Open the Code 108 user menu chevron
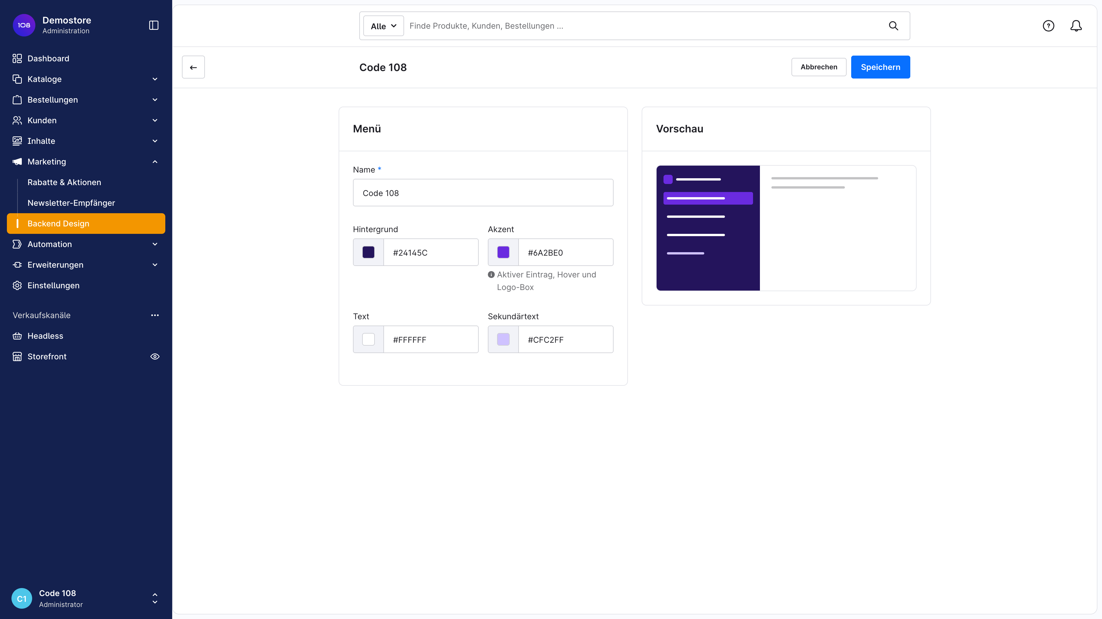This screenshot has height=619, width=1102. (x=155, y=598)
